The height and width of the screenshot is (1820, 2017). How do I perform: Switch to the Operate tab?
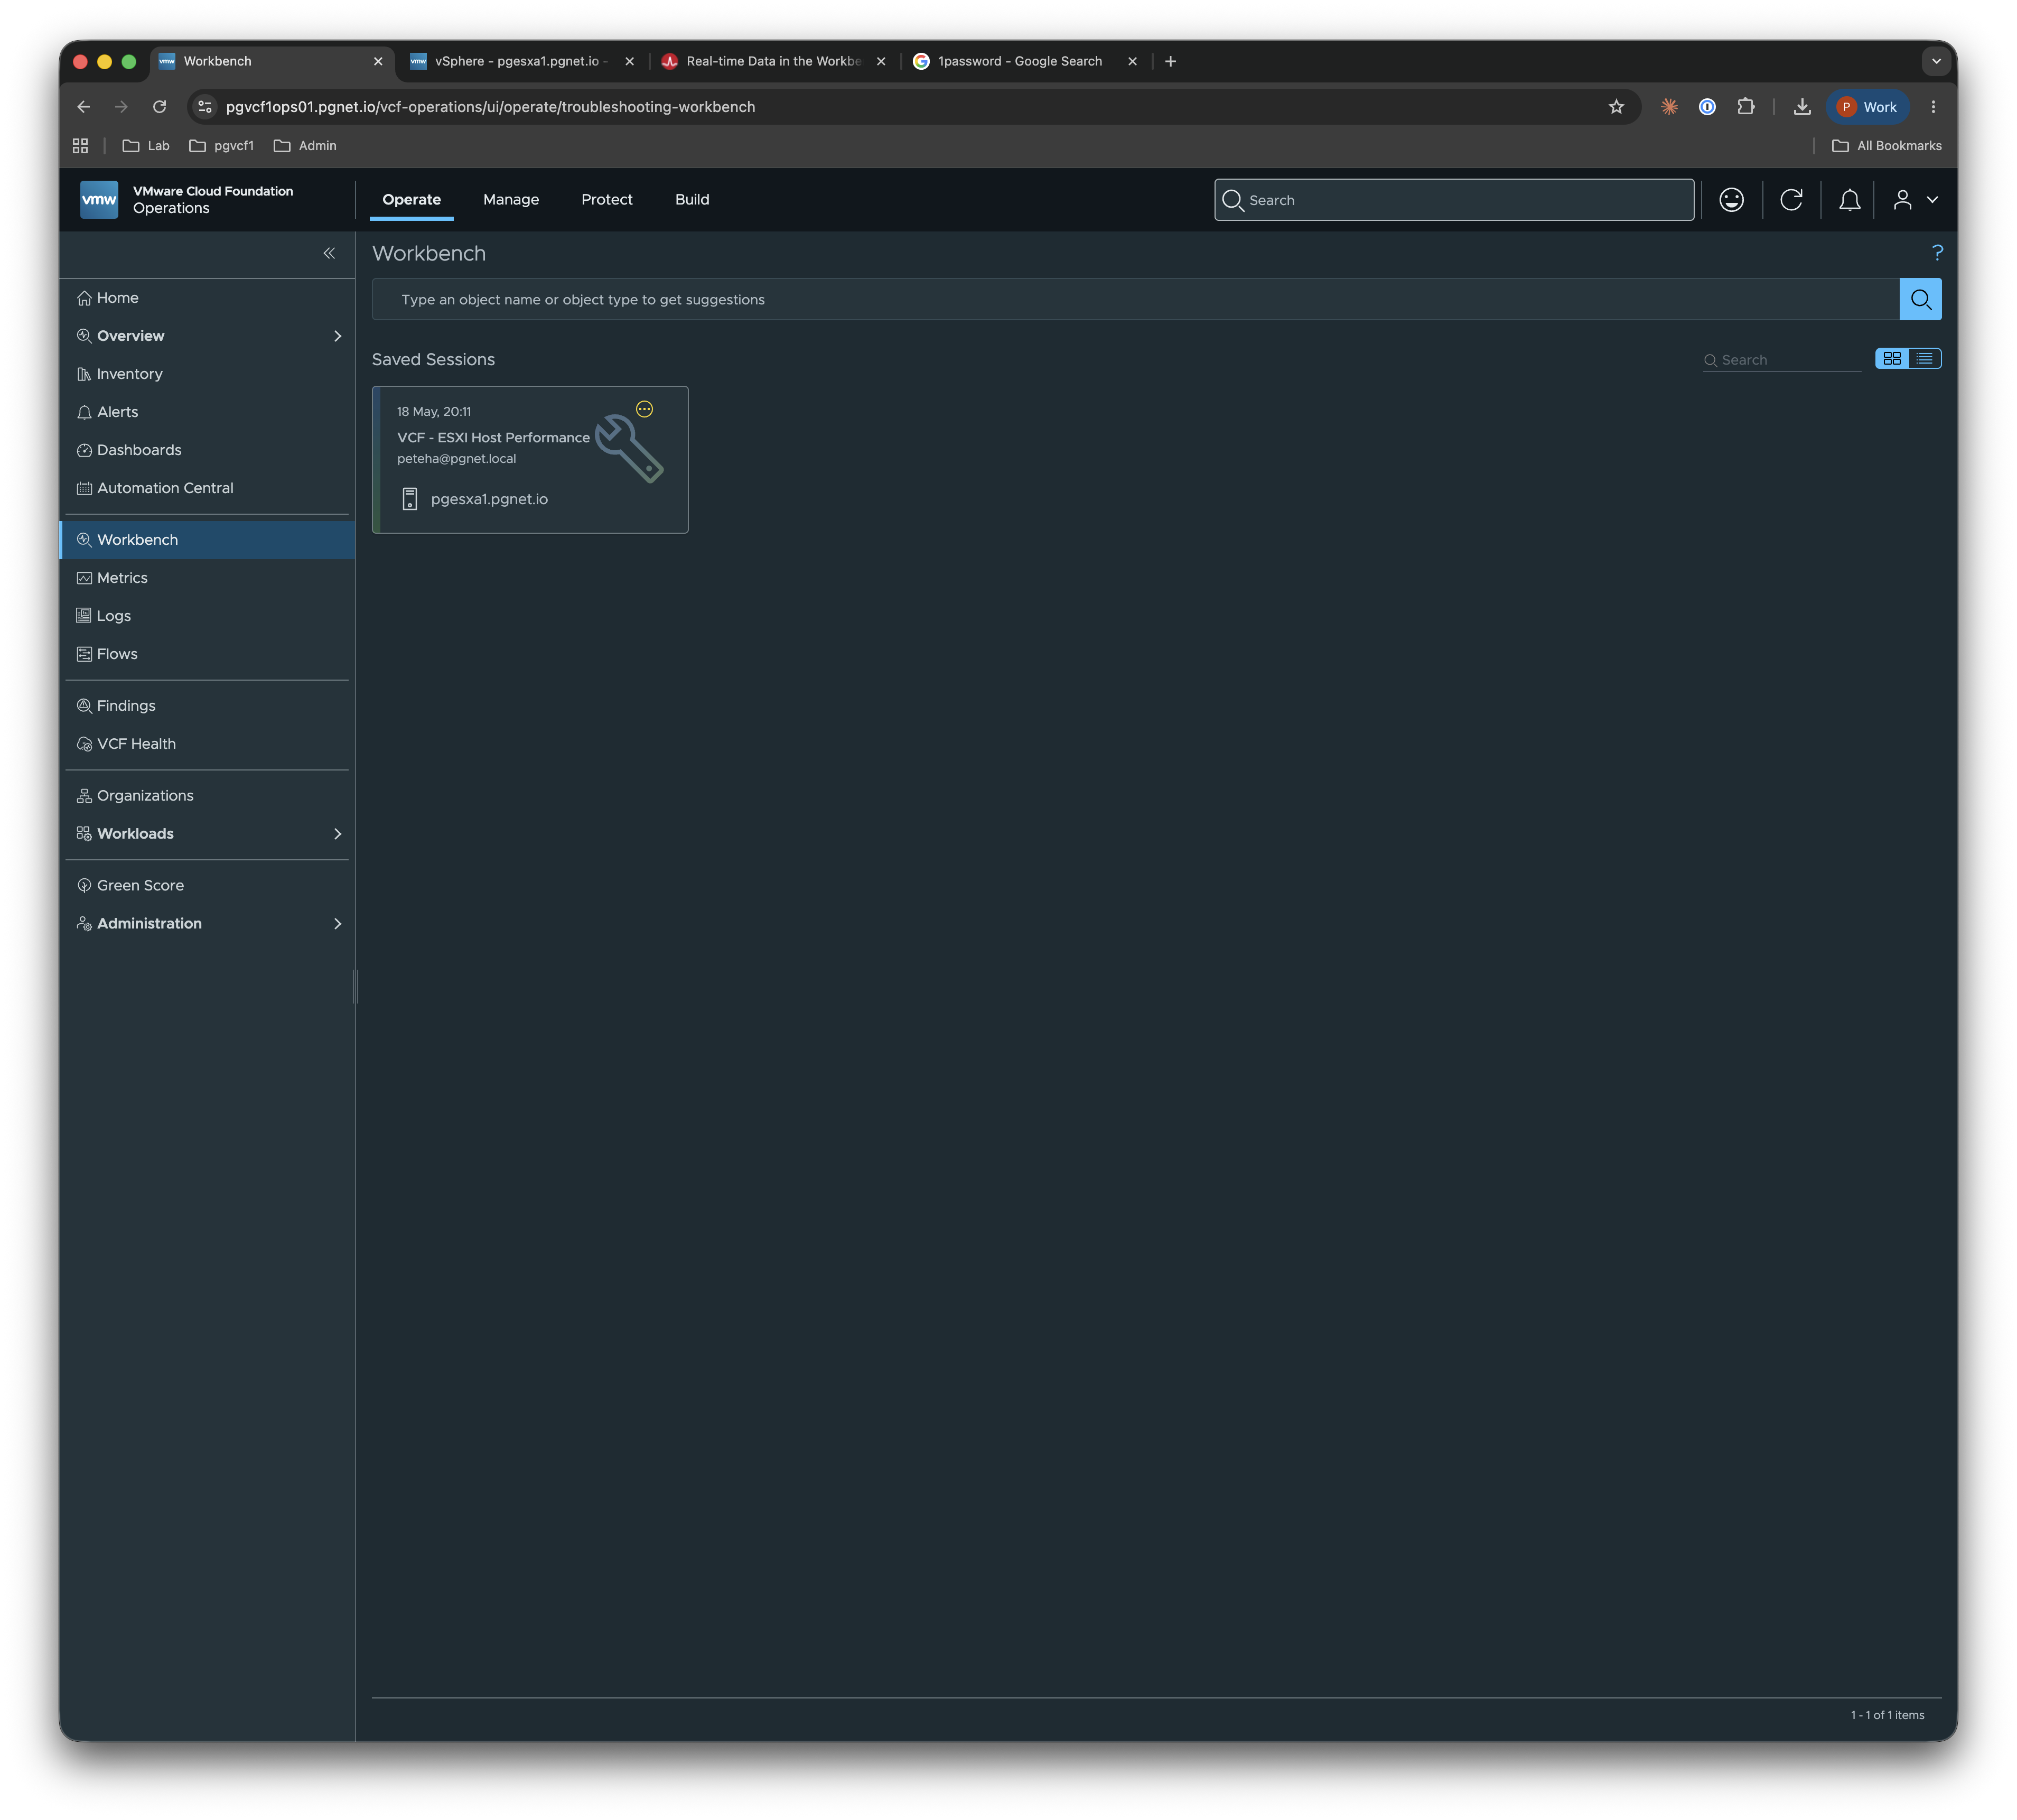412,200
